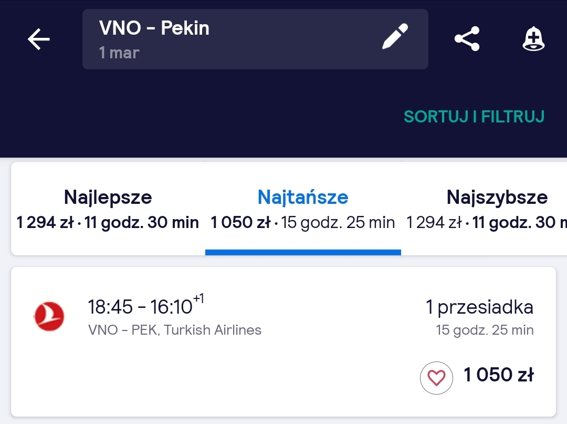
Task: Save flight with the heart icon
Action: click(x=436, y=378)
